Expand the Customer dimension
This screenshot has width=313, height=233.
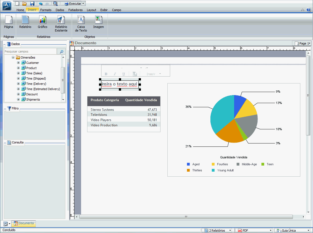click(18, 62)
